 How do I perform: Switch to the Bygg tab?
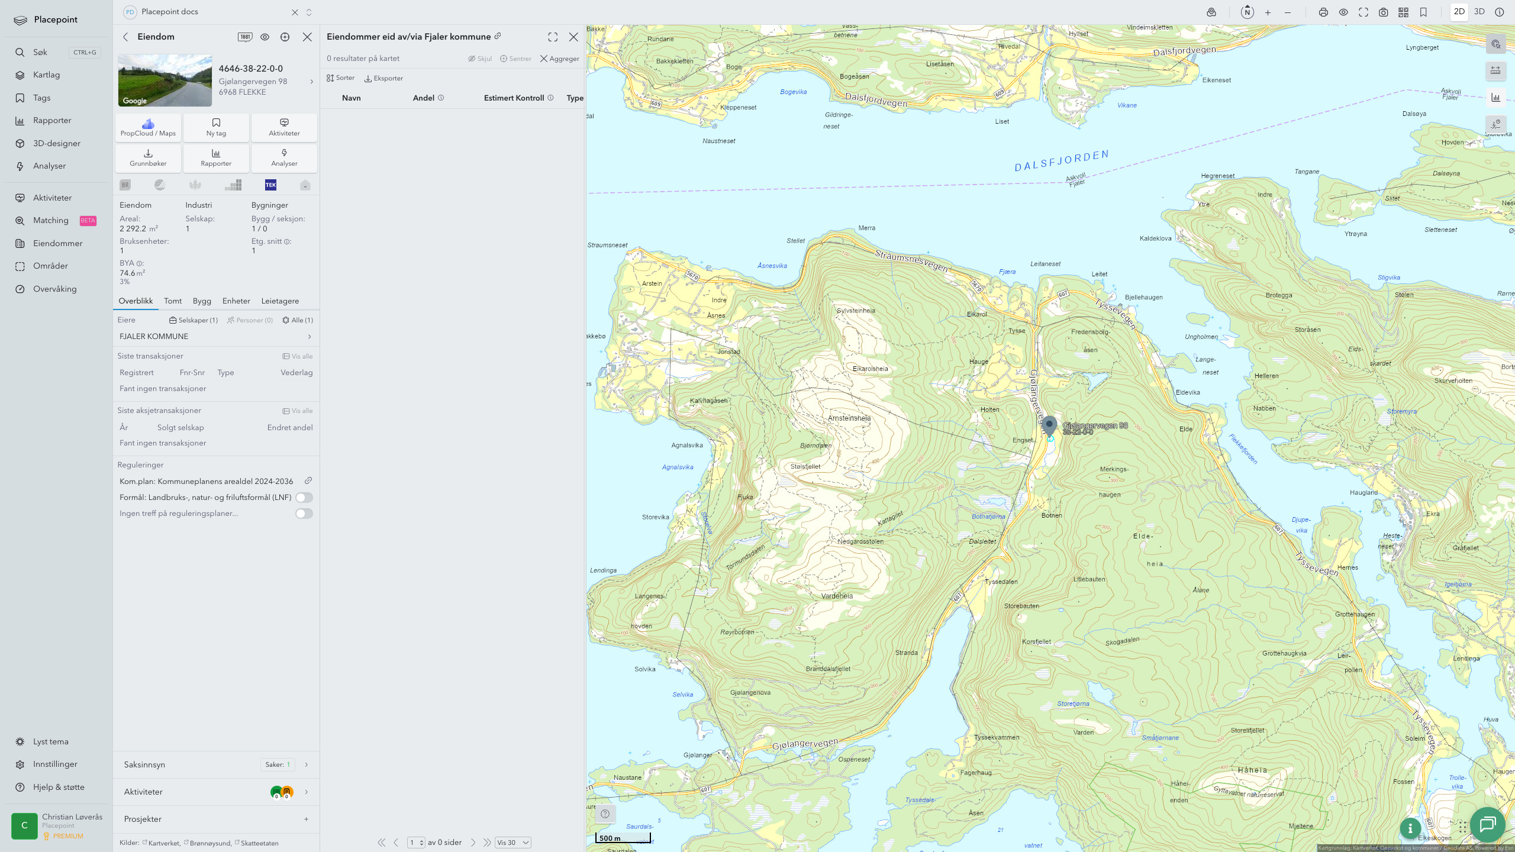point(202,301)
